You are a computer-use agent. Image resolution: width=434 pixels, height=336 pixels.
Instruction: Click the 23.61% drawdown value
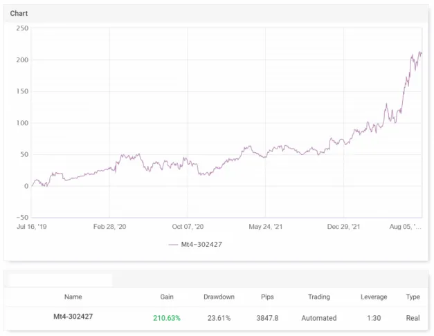click(x=219, y=318)
